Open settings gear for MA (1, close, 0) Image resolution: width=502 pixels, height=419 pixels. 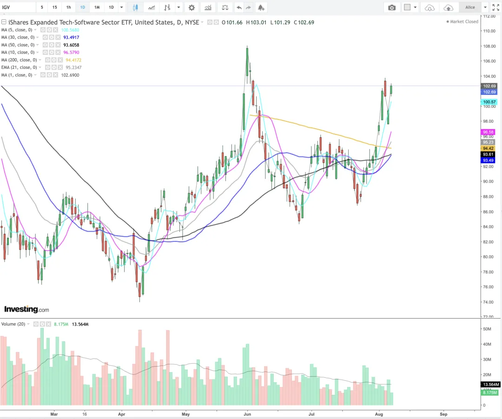[49, 75]
